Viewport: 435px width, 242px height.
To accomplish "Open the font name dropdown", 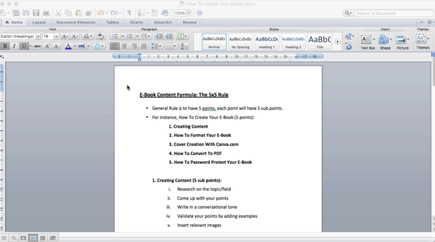I will (38, 36).
